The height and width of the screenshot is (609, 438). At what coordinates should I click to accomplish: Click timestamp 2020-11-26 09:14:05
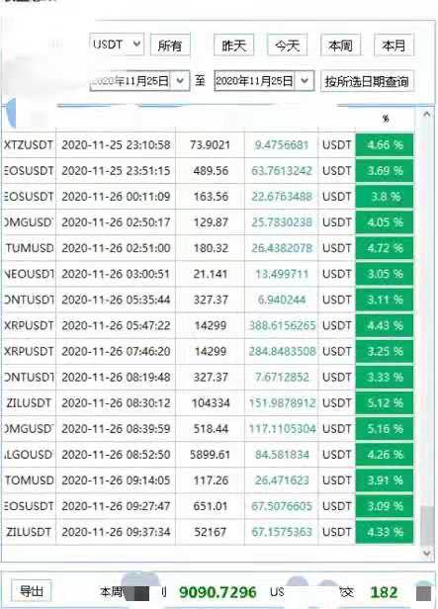pos(116,480)
